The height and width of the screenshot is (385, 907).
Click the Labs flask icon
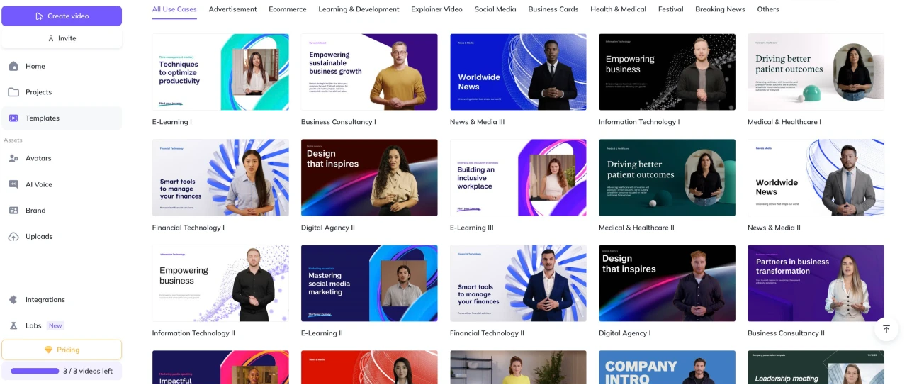click(13, 326)
